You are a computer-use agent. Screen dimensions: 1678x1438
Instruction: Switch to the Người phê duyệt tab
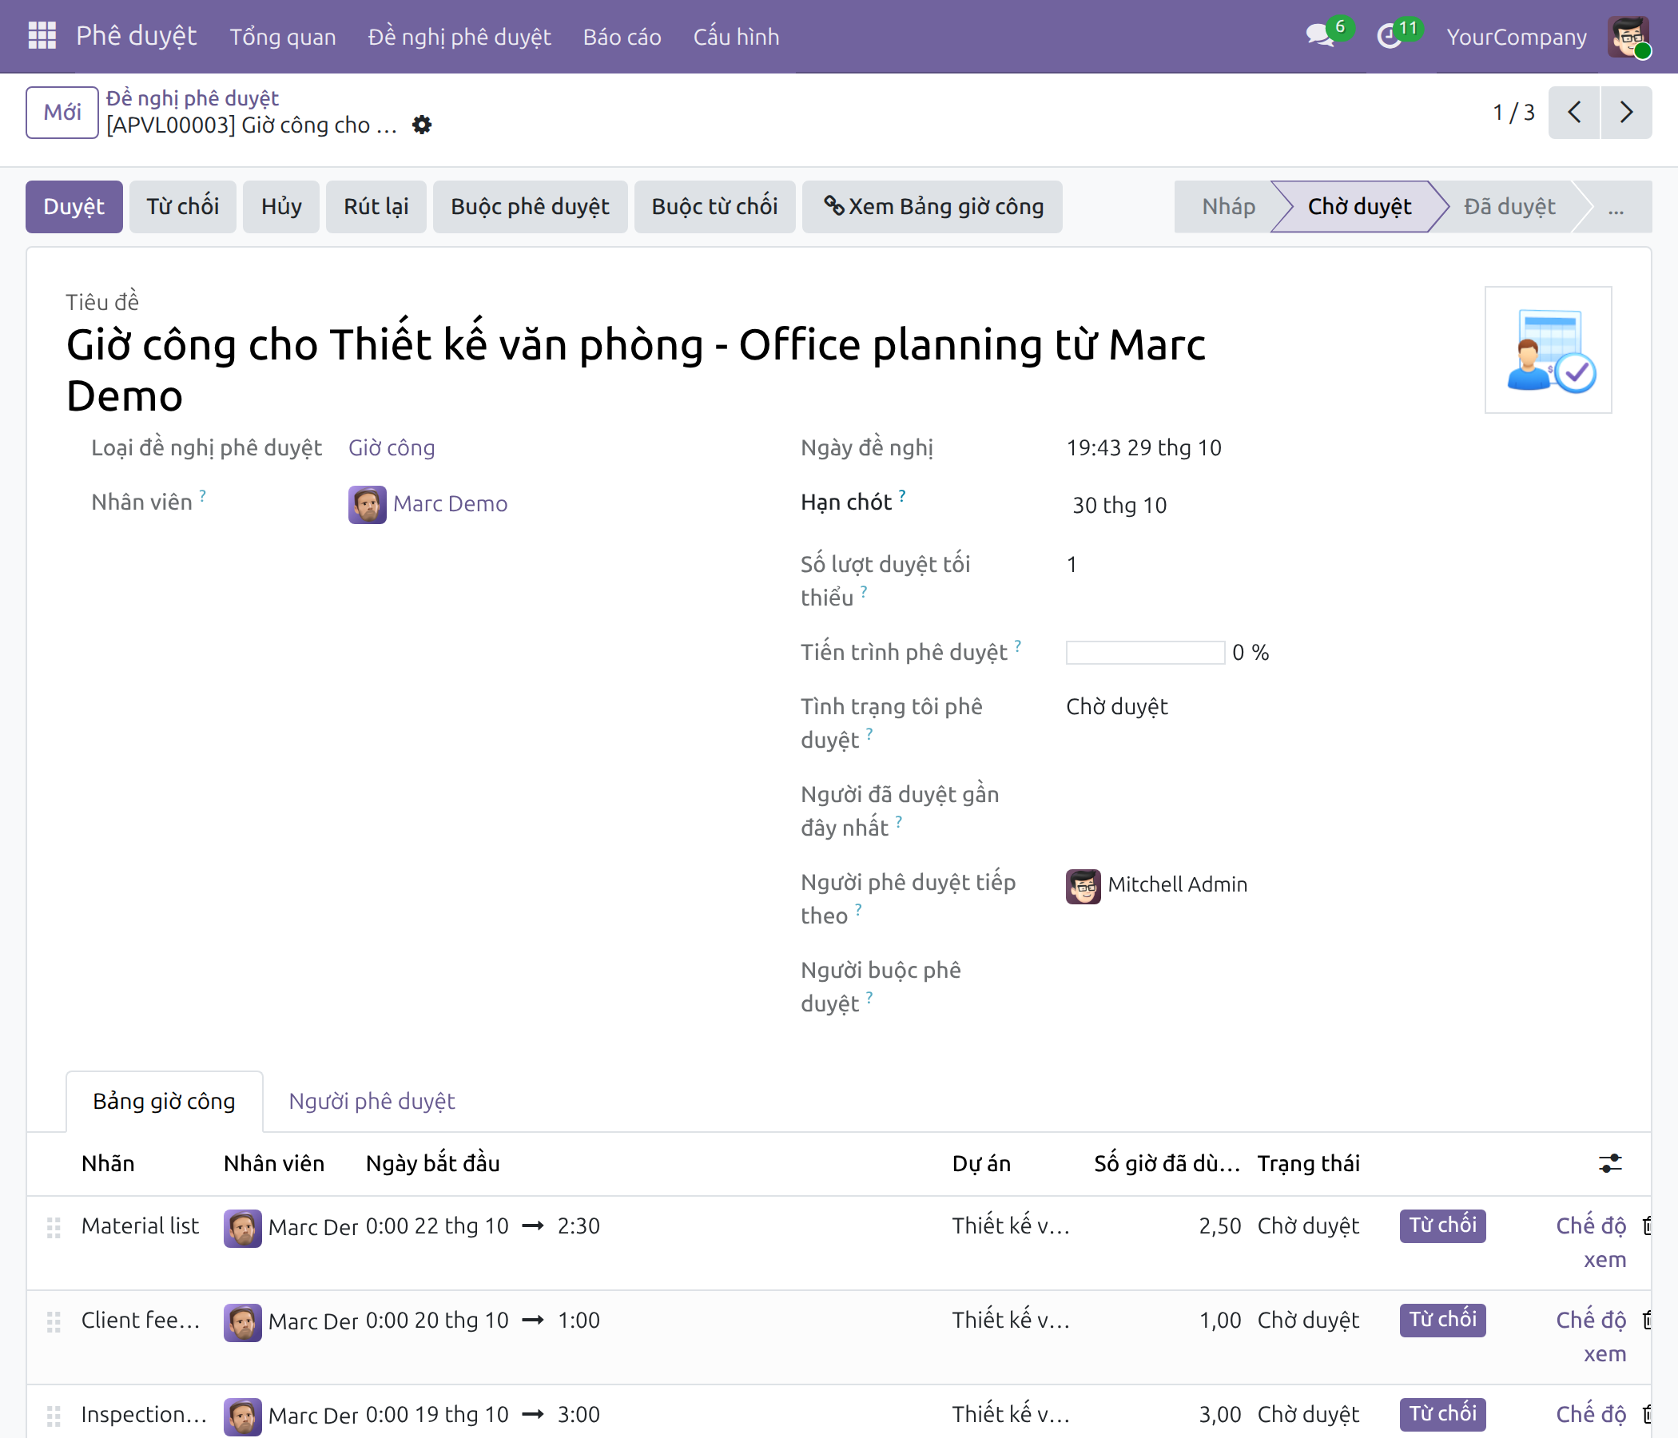(372, 1101)
